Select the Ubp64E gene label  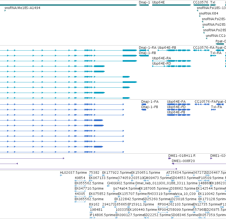158,2
